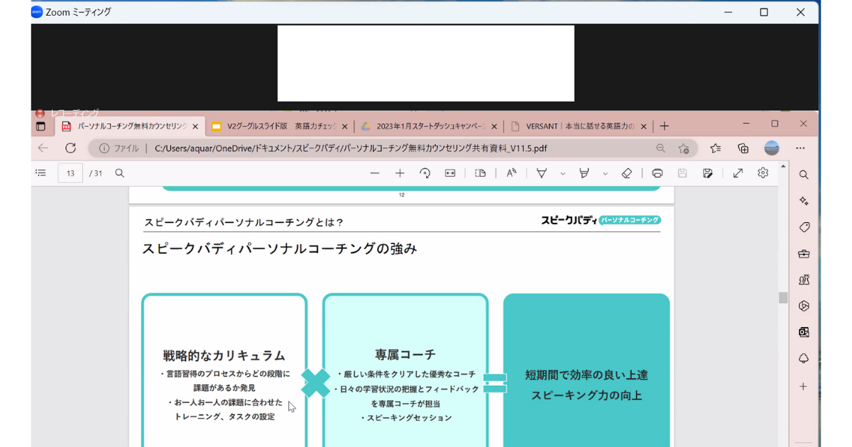Open the PDF table of contents icon
The width and height of the screenshot is (852, 447).
[x=40, y=173]
